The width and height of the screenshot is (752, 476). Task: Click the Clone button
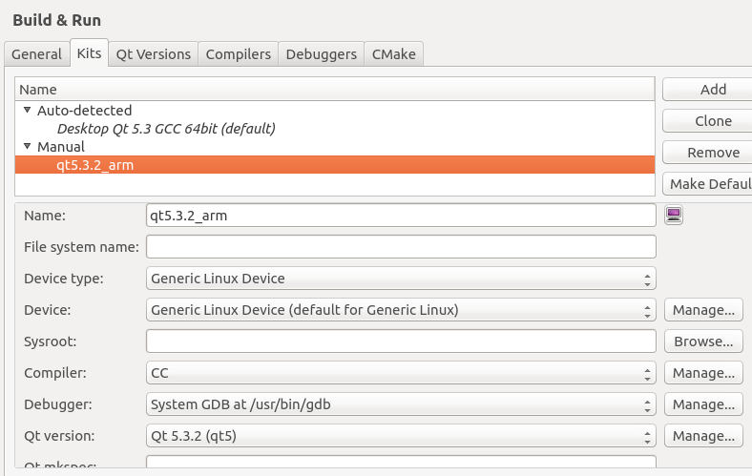pos(708,121)
